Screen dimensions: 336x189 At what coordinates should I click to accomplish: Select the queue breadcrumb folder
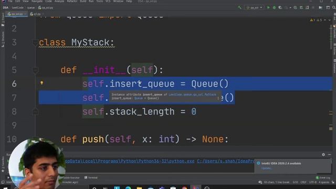pos(31,7)
